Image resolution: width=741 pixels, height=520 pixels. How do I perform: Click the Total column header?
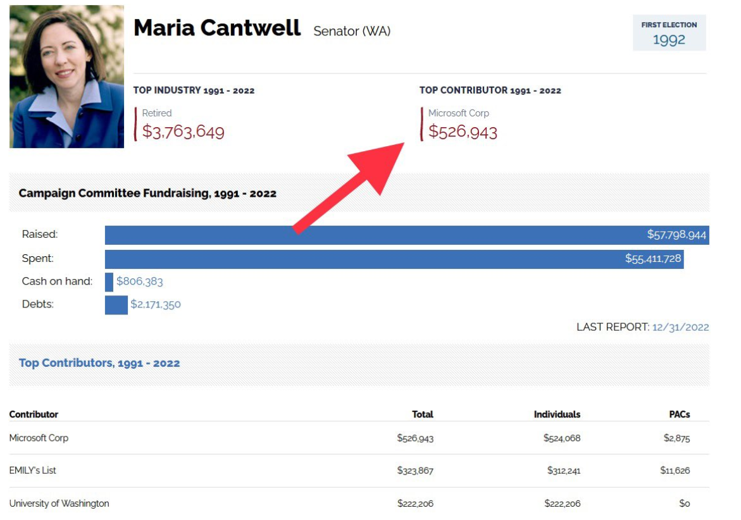click(x=422, y=414)
